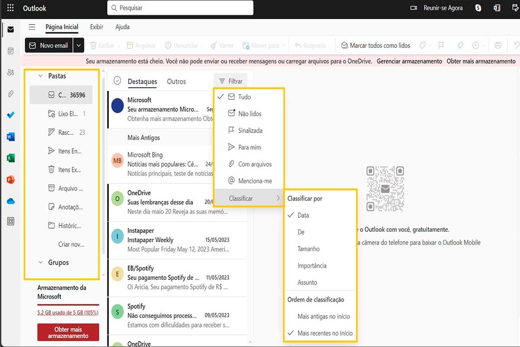Click the attachments paperclip icon in the sidebar
Image resolution: width=520 pixels, height=347 pixels.
[11, 95]
